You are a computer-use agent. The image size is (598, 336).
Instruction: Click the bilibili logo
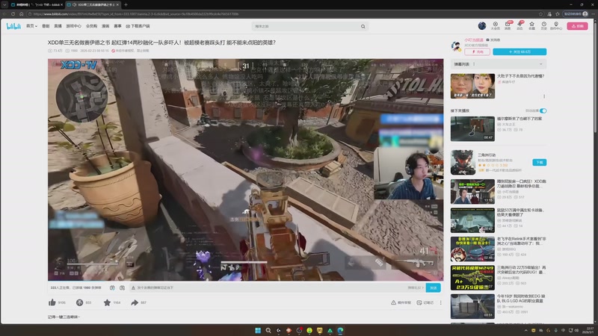pos(13,26)
